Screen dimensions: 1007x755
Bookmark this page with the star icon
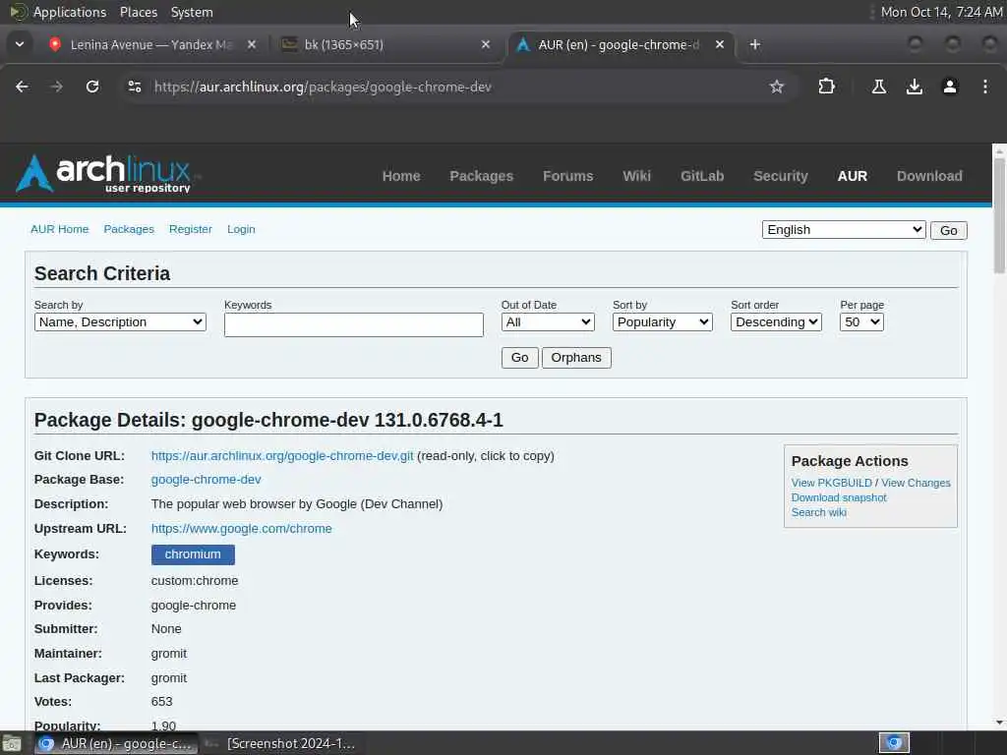click(x=777, y=87)
